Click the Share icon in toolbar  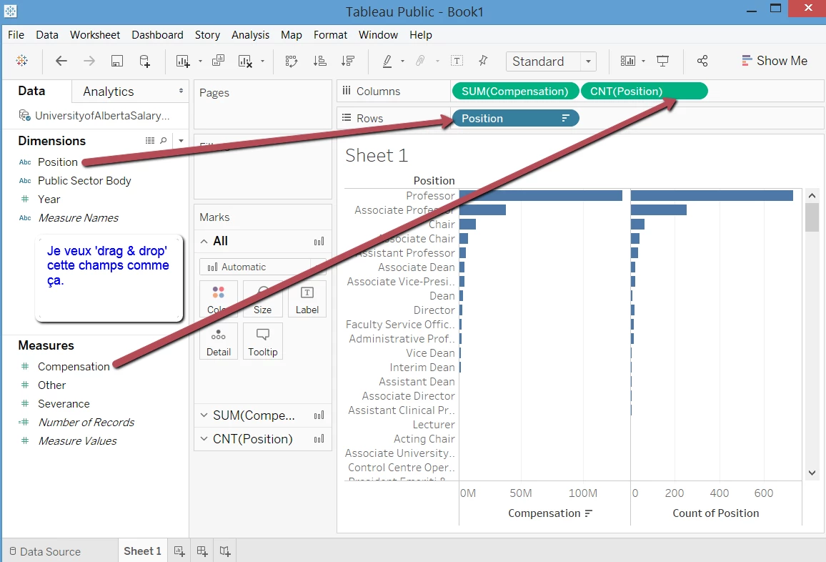(x=702, y=61)
